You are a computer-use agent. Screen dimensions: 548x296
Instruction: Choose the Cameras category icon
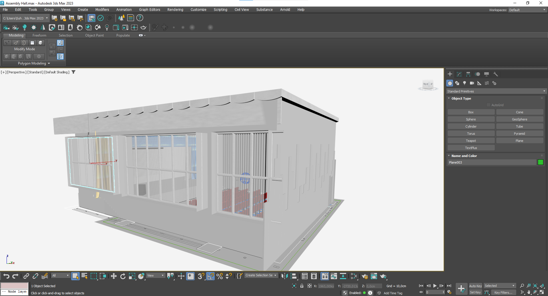[x=472, y=83]
